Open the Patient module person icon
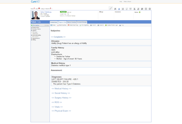Screen dimensions: 182x124 click(119, 9)
